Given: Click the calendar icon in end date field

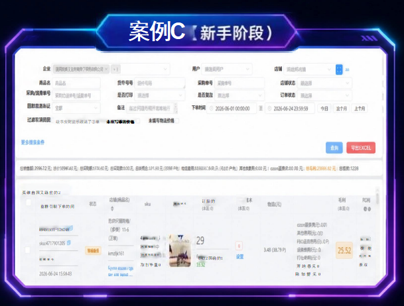Looking at the screenshot, I should tap(270, 109).
